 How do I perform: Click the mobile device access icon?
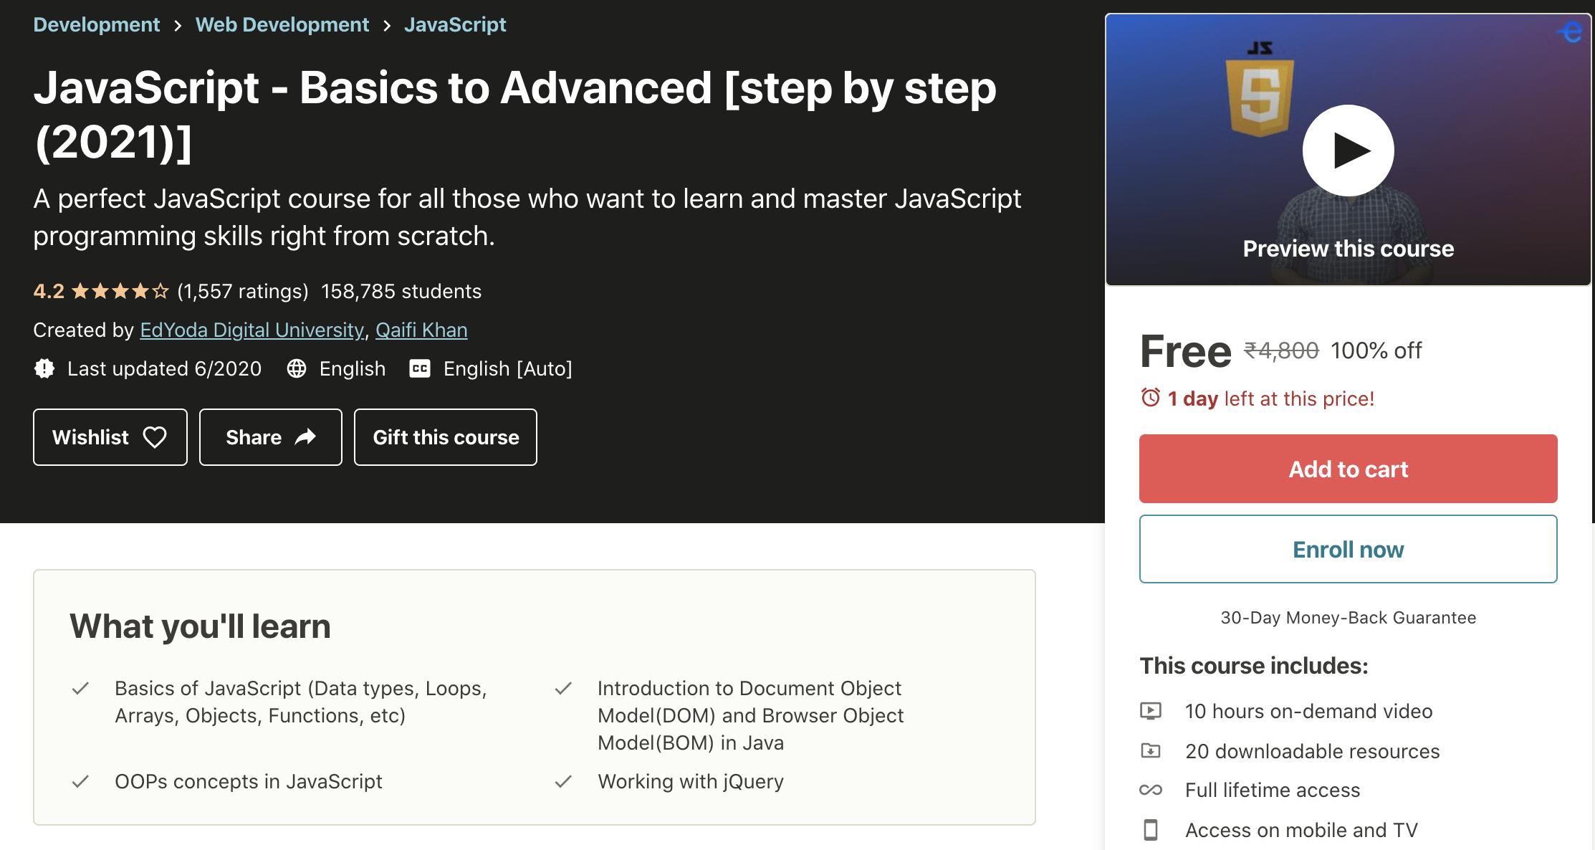click(x=1150, y=830)
